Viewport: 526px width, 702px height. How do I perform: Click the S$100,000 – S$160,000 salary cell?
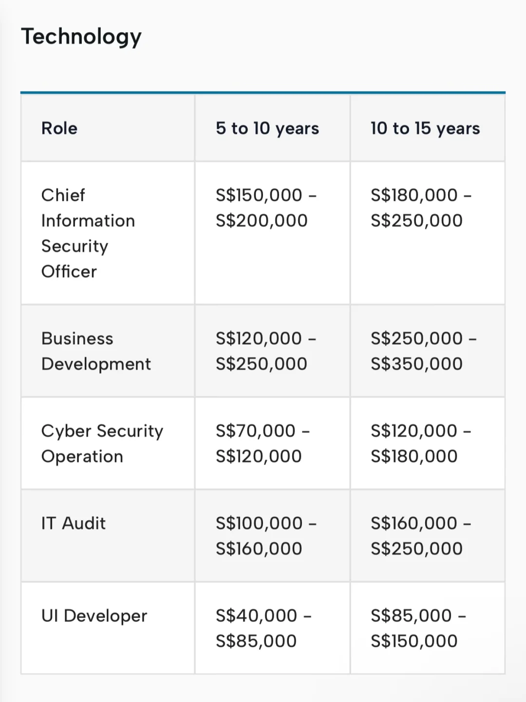(x=266, y=536)
